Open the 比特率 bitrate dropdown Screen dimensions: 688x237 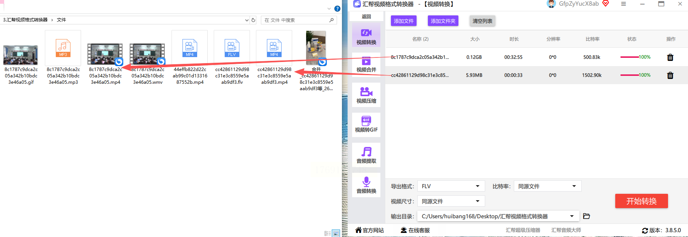click(547, 186)
